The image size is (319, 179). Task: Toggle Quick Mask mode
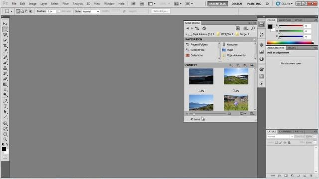[5, 157]
